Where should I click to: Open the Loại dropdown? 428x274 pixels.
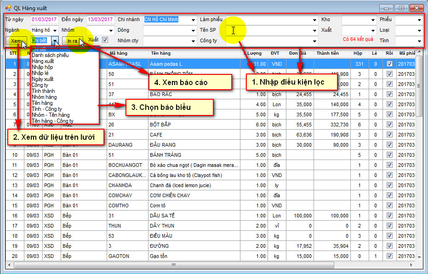click(419, 30)
